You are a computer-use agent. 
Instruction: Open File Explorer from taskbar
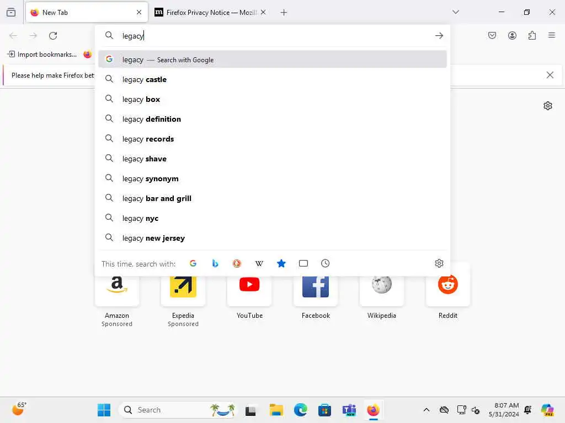click(x=276, y=410)
